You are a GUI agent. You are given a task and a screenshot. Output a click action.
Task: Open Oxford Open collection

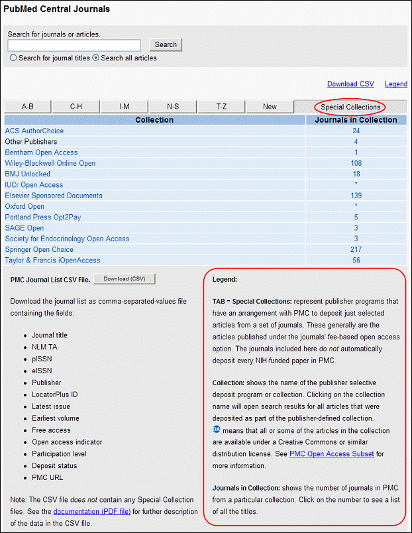25,206
